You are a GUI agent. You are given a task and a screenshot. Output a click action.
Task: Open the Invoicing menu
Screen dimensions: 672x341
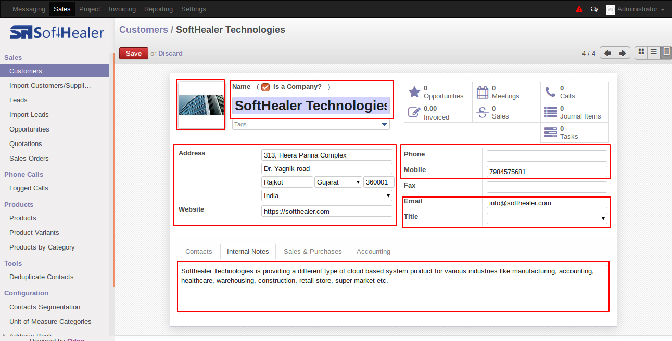122,9
